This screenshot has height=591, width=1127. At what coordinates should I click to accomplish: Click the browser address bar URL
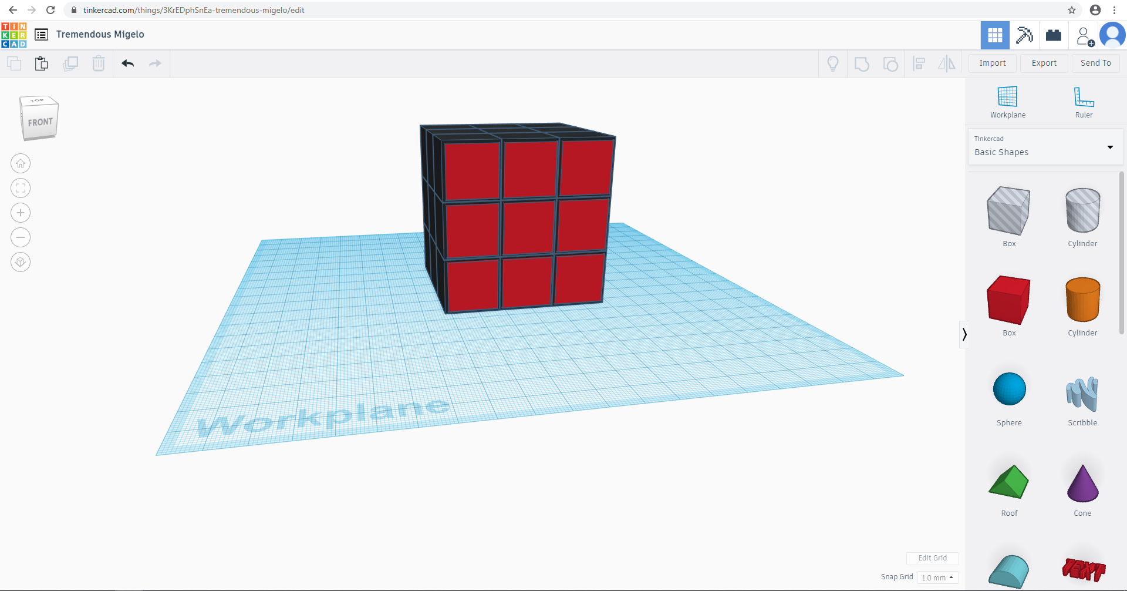pos(194,10)
